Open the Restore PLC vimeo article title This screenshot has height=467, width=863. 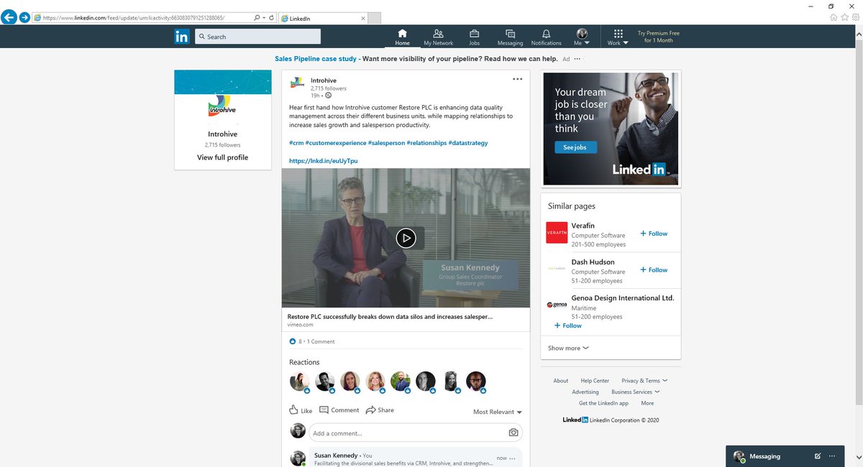click(x=390, y=317)
